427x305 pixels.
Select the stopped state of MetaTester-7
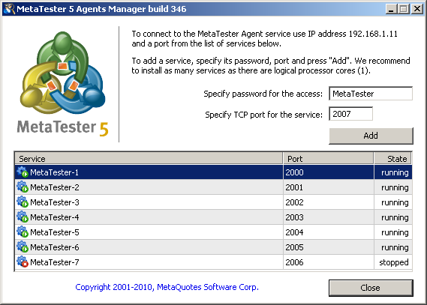click(393, 262)
